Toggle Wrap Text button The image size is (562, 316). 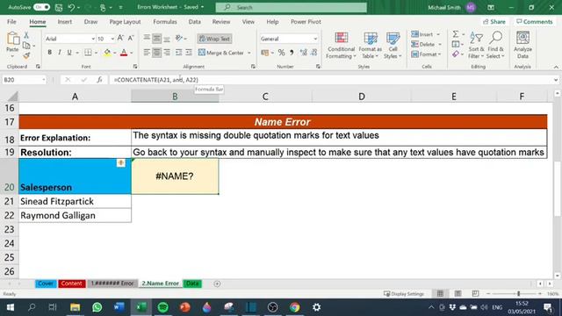click(x=214, y=39)
